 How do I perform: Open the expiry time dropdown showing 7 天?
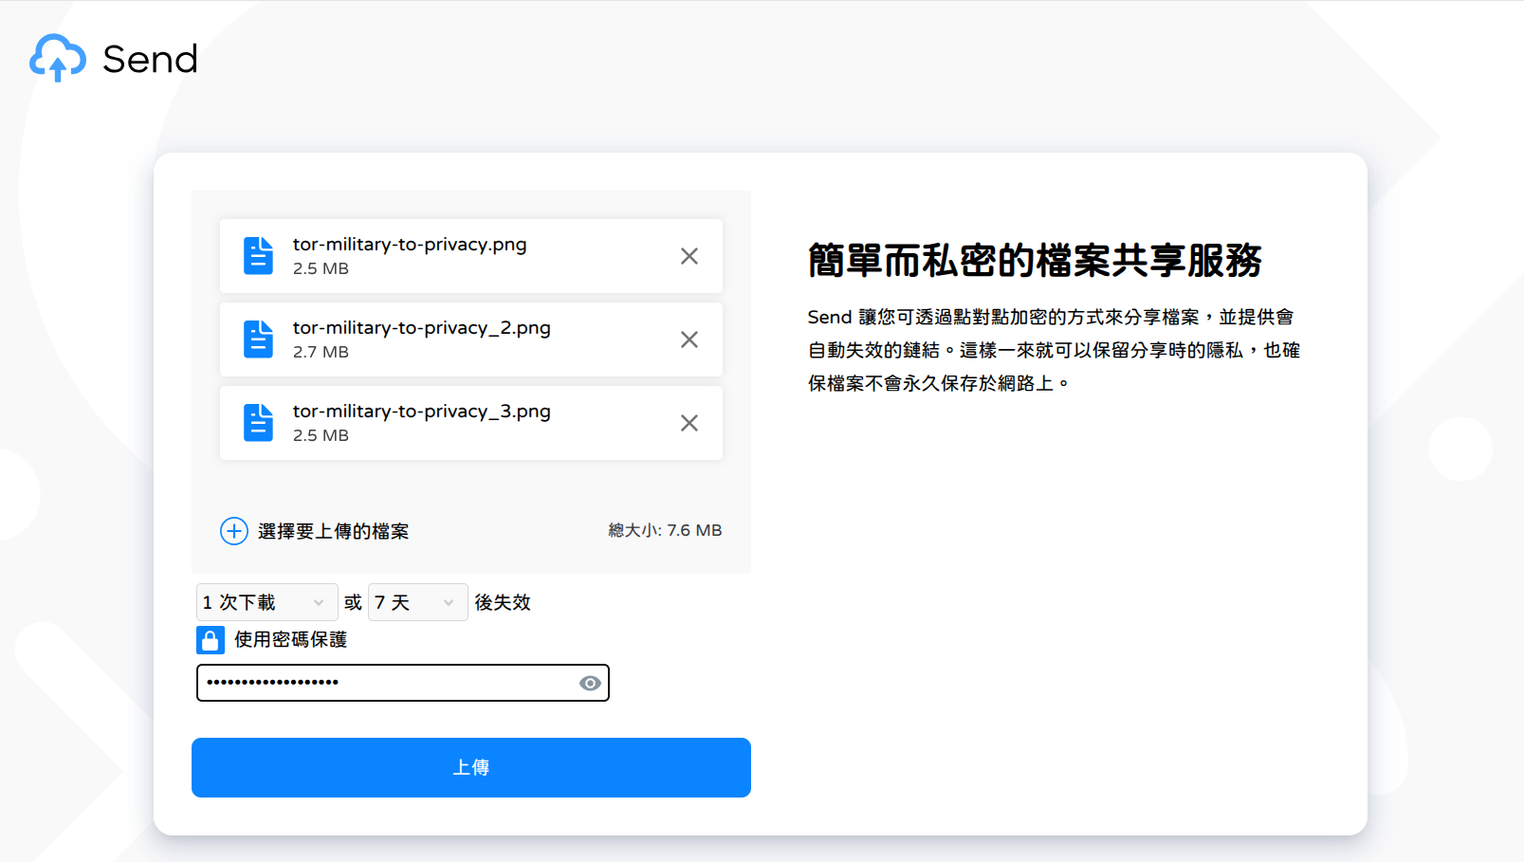[417, 602]
